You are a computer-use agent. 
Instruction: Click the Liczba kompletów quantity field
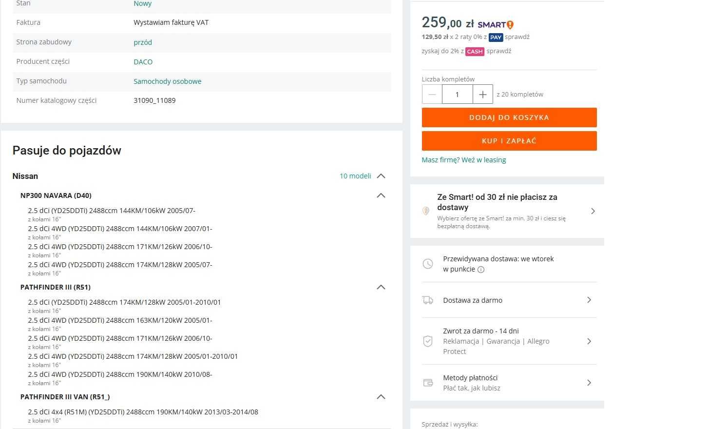tap(457, 95)
